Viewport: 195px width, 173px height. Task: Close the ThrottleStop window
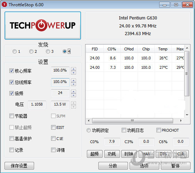pos(187,5)
